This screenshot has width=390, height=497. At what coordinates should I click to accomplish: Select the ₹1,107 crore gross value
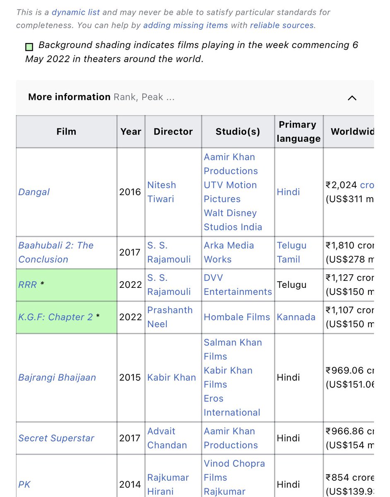point(350,310)
